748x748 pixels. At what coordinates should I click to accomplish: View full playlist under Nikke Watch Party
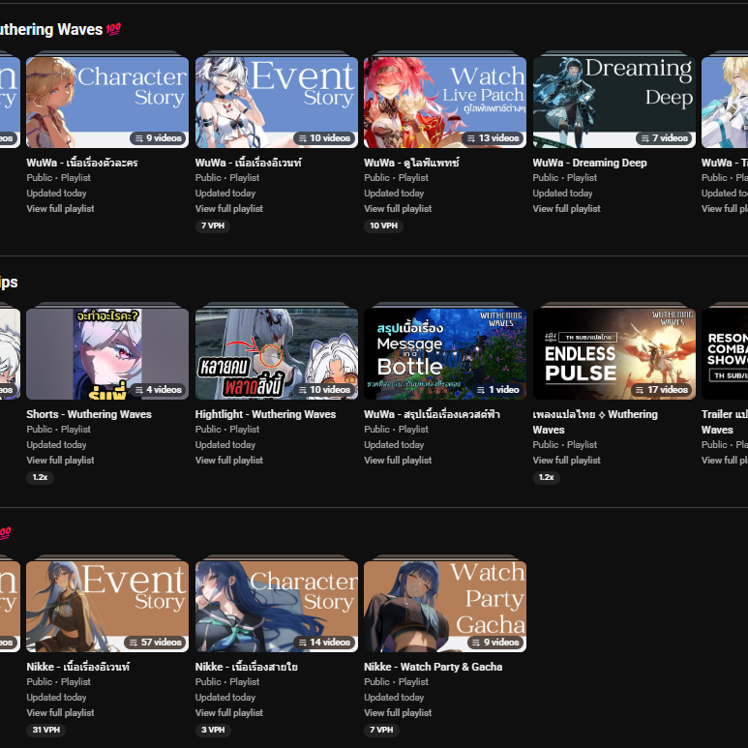coord(398,712)
